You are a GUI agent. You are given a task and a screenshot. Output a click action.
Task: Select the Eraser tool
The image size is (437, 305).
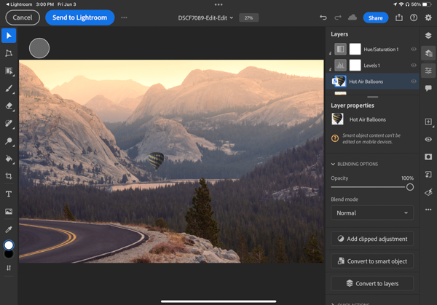(x=9, y=106)
